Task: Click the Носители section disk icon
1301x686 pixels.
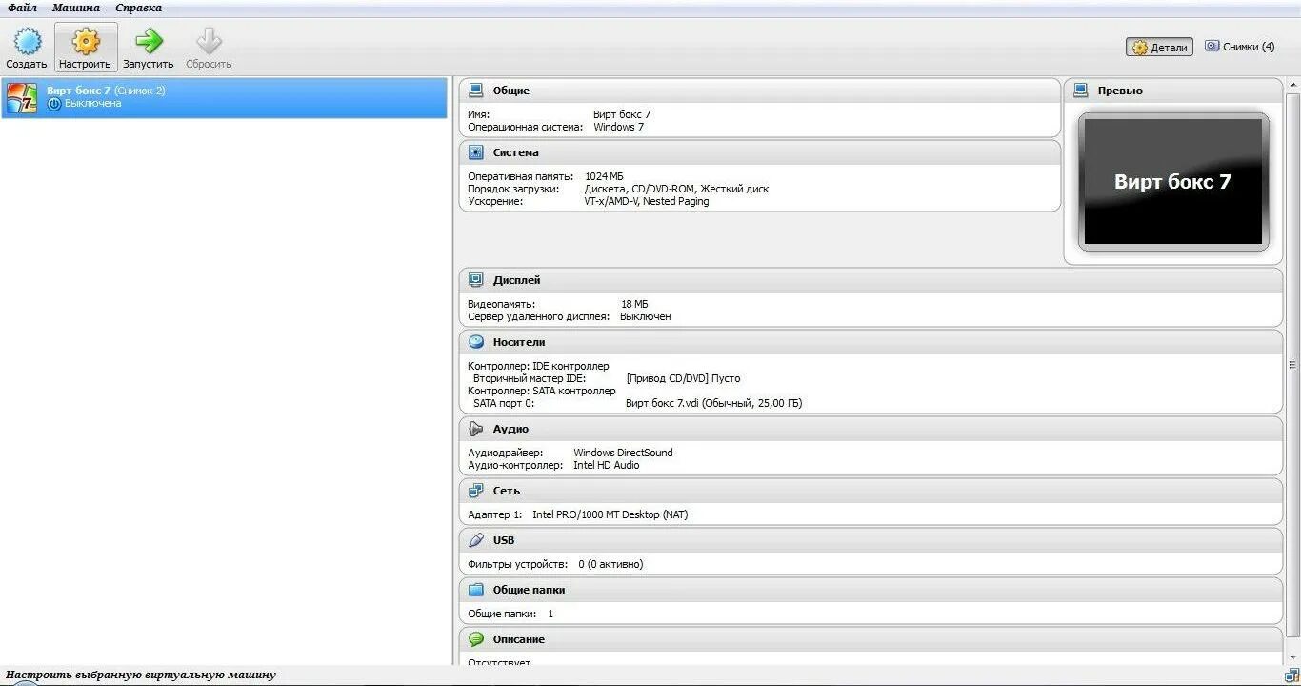Action: (x=476, y=341)
